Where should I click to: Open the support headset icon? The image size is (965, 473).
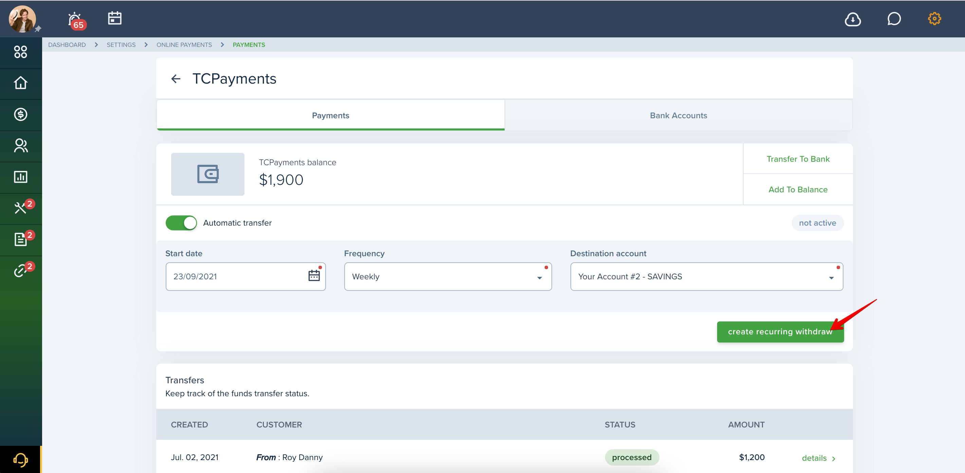pyautogui.click(x=21, y=459)
